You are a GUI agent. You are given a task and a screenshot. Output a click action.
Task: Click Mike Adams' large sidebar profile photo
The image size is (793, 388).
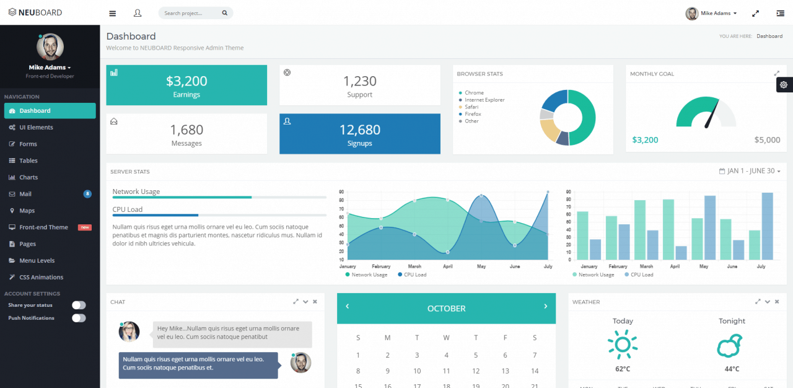point(50,46)
